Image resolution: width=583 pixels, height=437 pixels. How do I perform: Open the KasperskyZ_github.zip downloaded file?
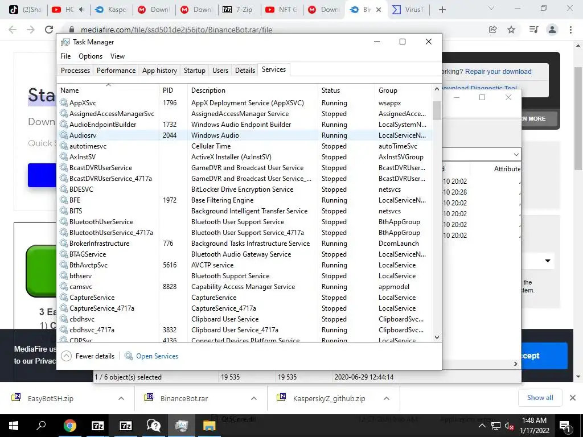[329, 398]
